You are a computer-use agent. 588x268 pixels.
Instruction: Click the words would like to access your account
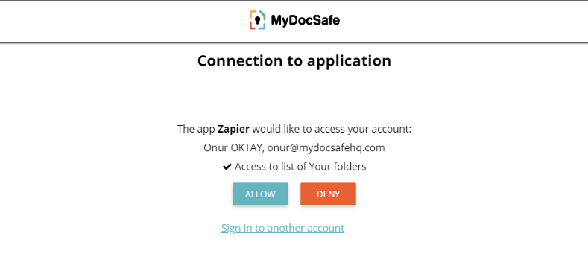coord(332,130)
